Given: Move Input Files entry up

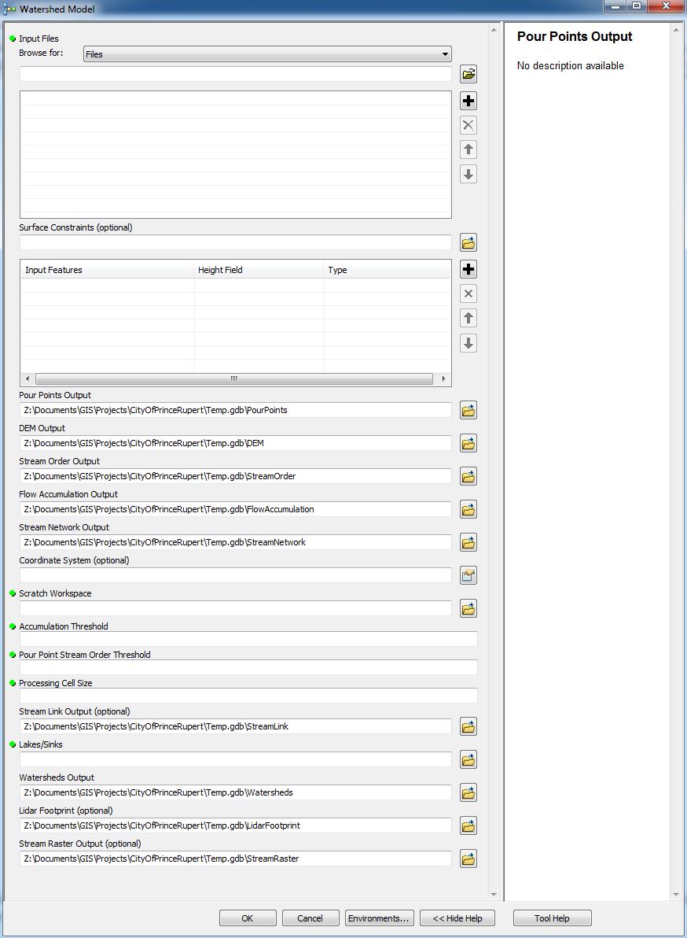Looking at the screenshot, I should [x=468, y=150].
